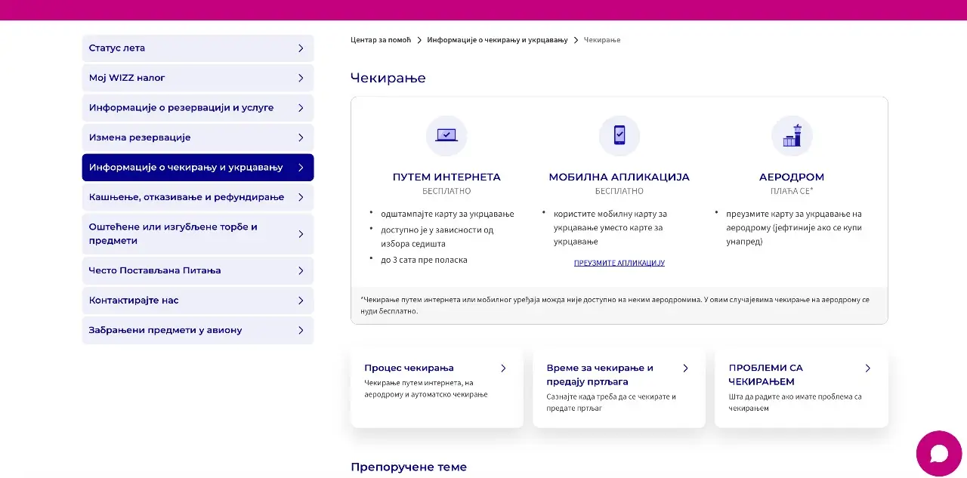967x478 pixels.
Task: Click the Чекирање page heading
Action: pos(388,78)
